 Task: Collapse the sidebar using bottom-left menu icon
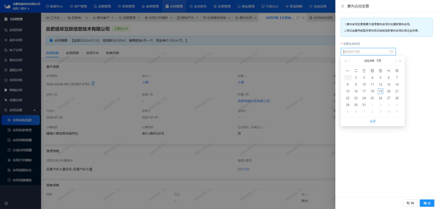point(6,203)
